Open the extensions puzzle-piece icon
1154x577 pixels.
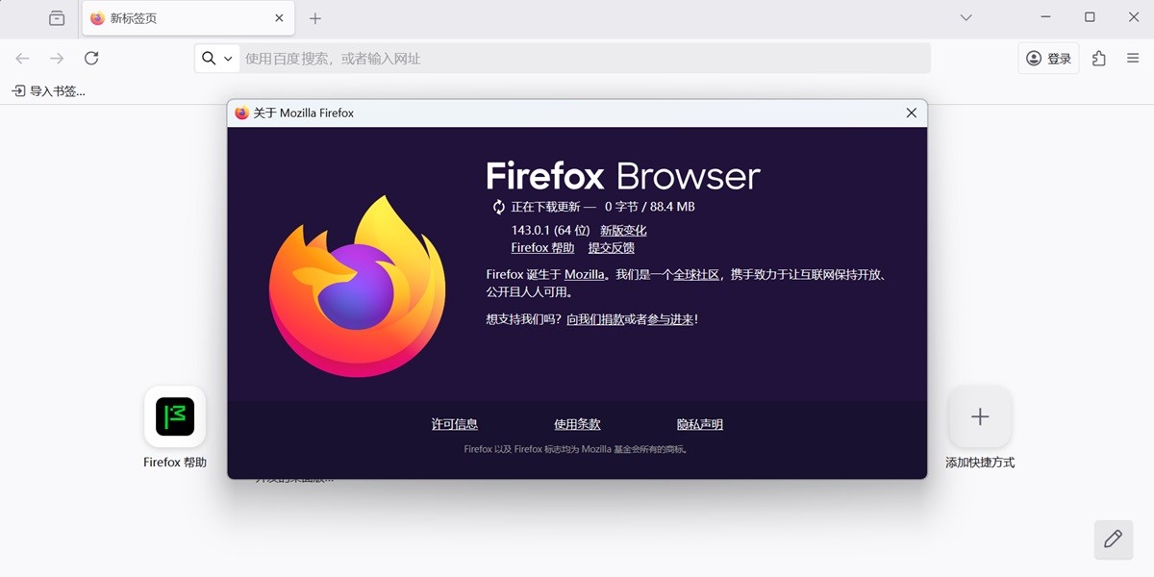click(x=1098, y=58)
